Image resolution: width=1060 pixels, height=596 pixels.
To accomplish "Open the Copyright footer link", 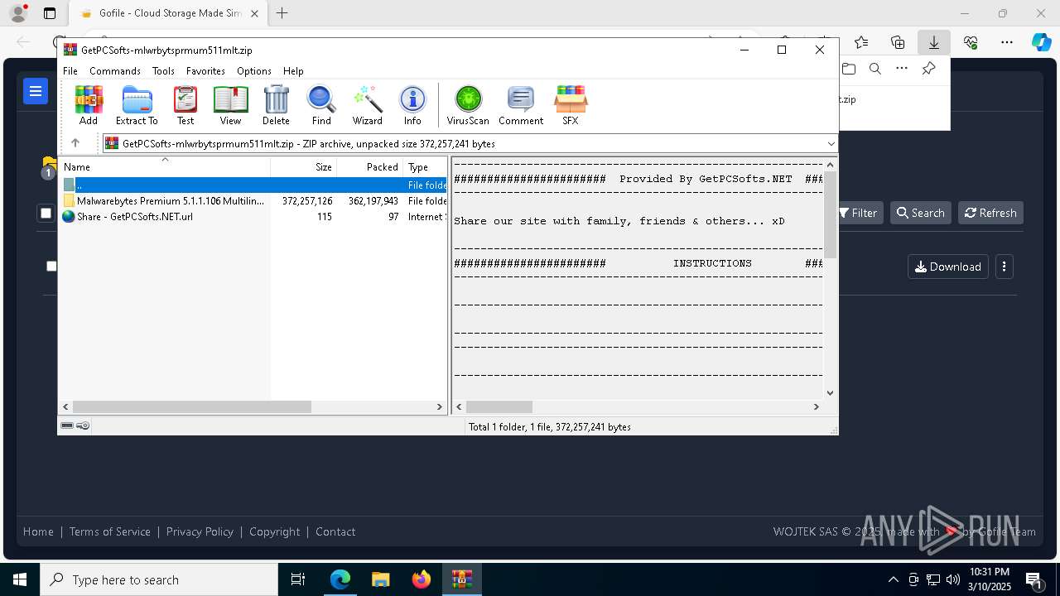I will coord(275,531).
